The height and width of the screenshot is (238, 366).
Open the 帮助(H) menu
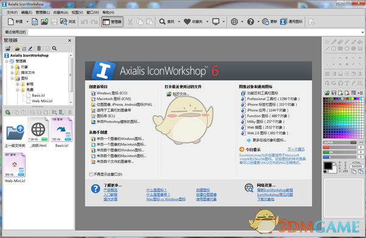pos(109,12)
